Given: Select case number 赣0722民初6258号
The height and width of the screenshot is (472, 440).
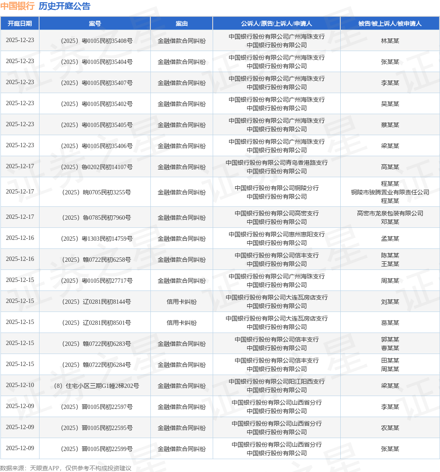Looking at the screenshot, I should (97, 260).
